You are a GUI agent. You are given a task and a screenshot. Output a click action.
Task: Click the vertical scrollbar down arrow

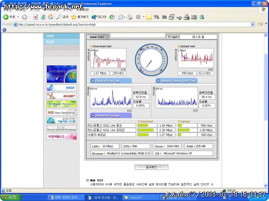pos(266,186)
